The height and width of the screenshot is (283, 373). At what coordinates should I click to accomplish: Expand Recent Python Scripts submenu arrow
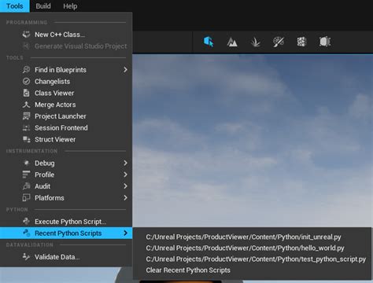tap(125, 233)
